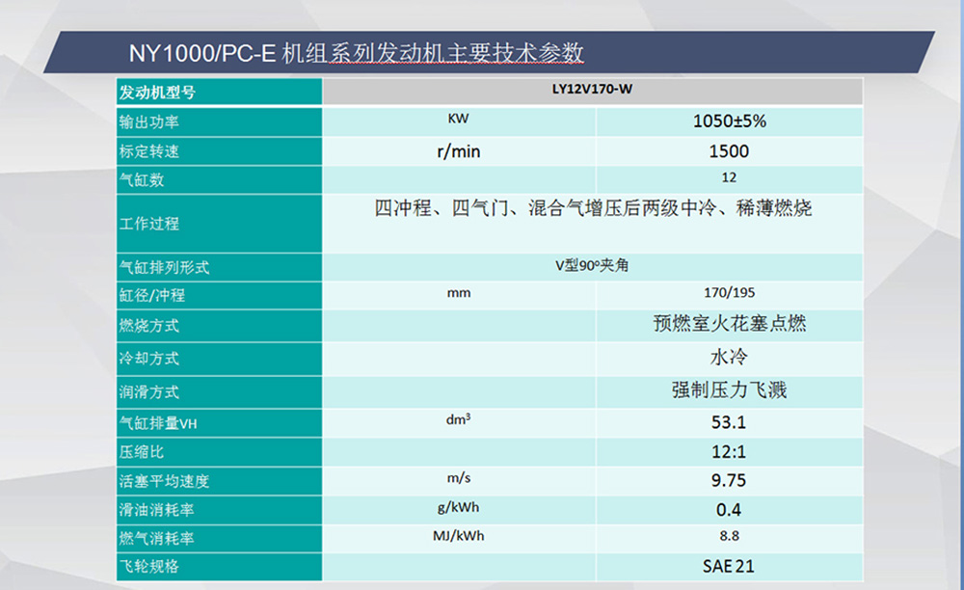Select the g/kWh unit cell
964x590 pixels.
(459, 508)
